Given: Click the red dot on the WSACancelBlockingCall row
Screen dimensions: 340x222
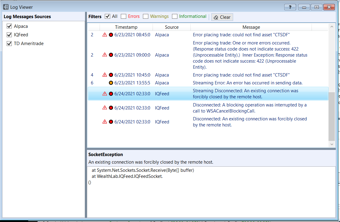Looking at the screenshot, I should (x=111, y=108).
